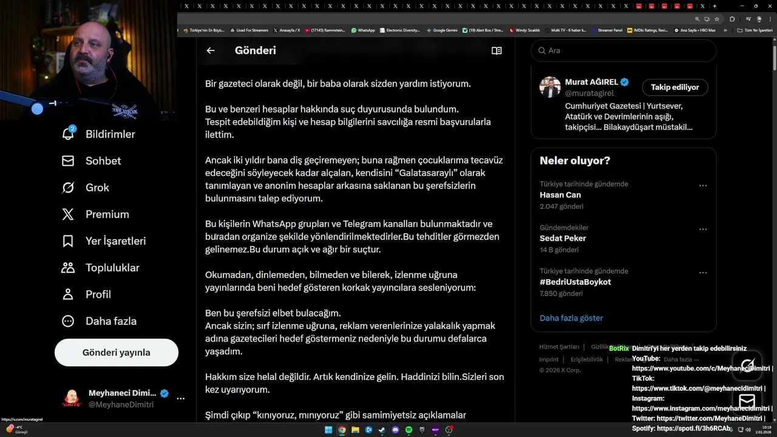Open Alert Box bookmark

483,30
